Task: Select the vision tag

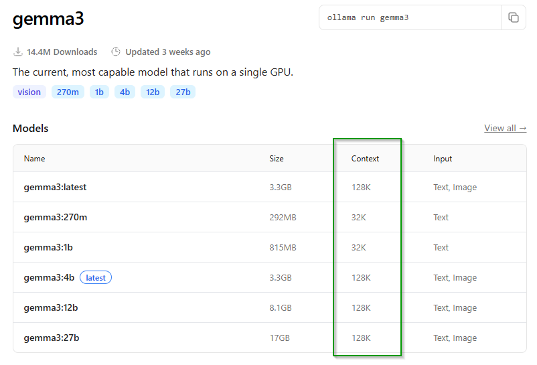Action: pos(29,92)
